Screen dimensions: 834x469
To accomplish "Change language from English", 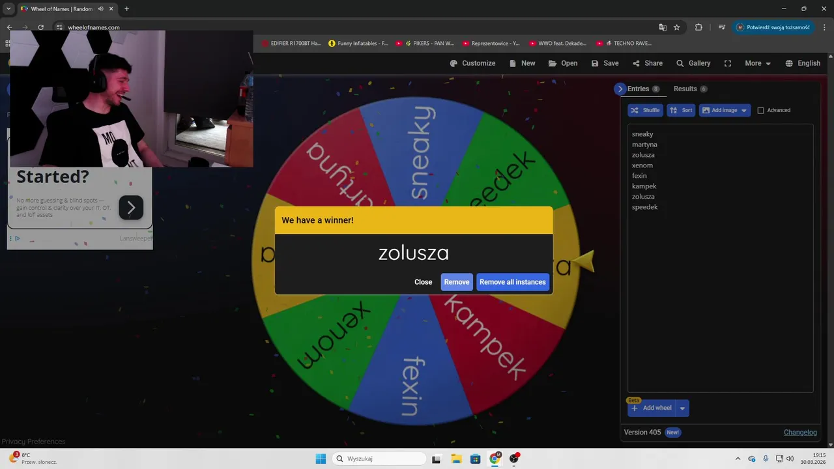I will coord(803,63).
